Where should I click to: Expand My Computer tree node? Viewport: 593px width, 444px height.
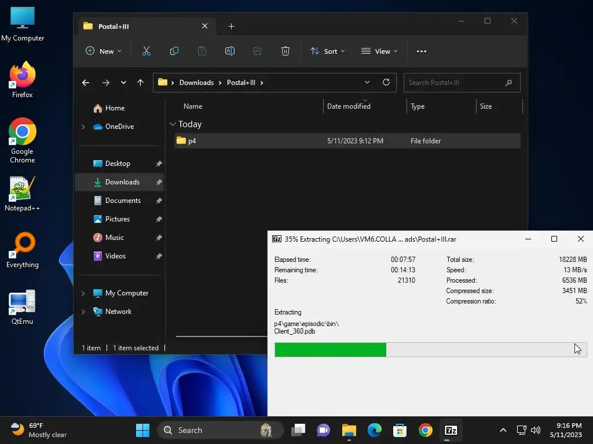(x=83, y=293)
